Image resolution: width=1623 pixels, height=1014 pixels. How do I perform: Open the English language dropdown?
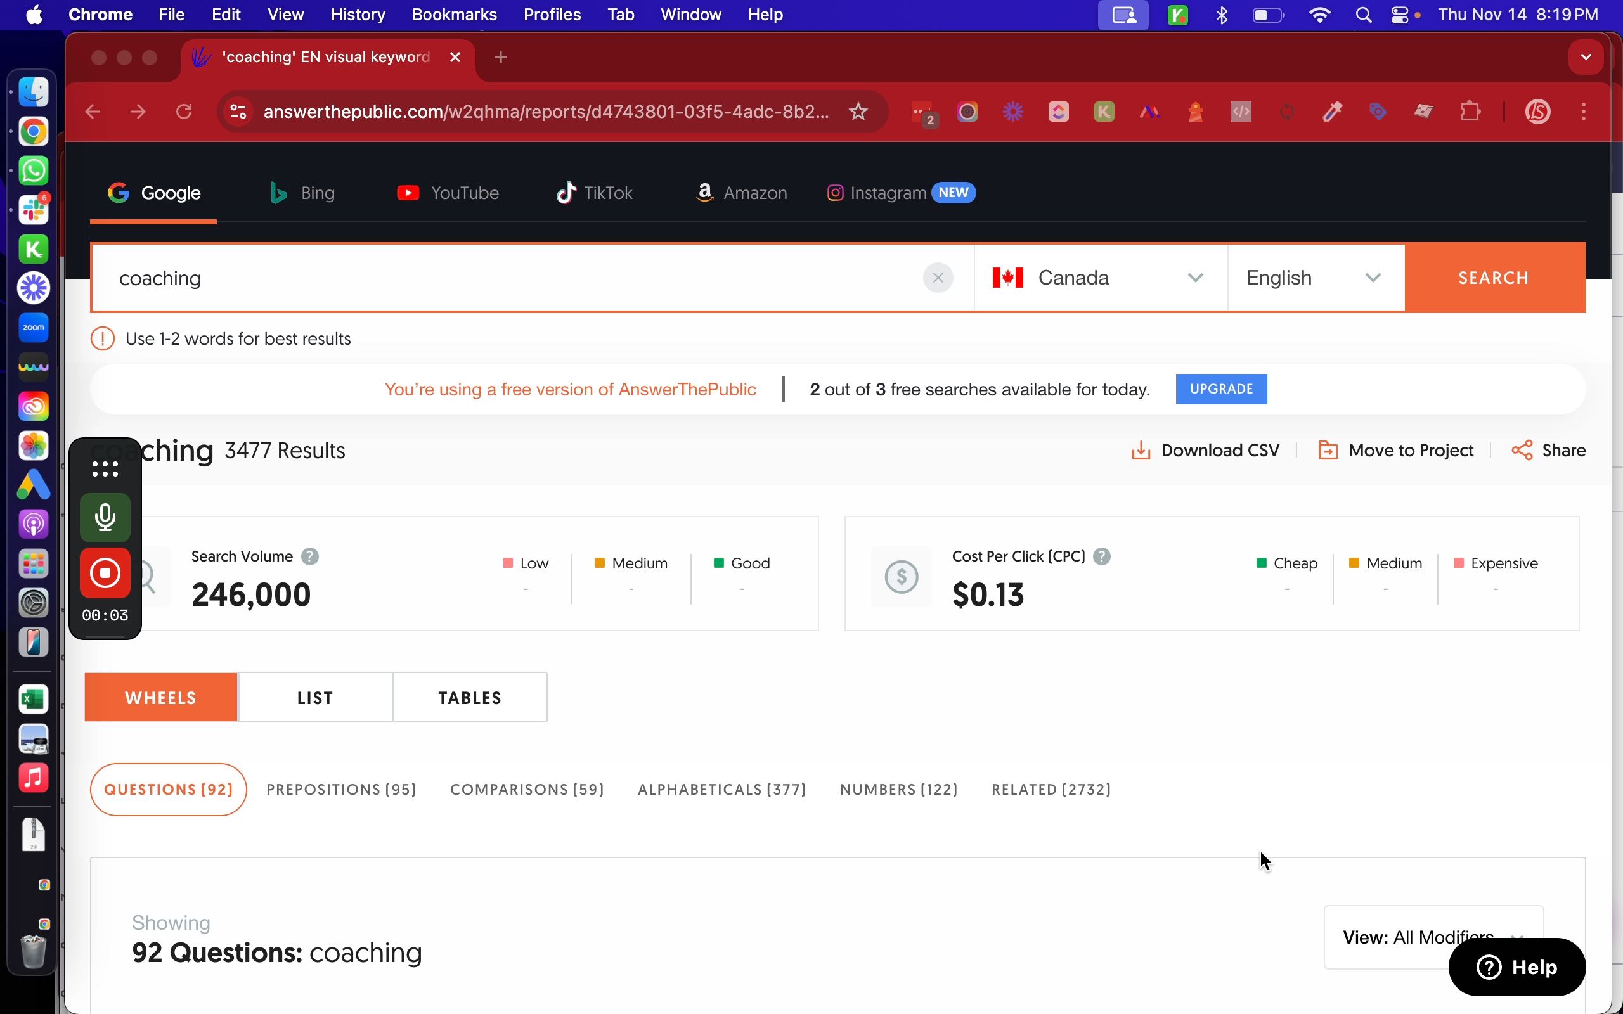[1314, 278]
